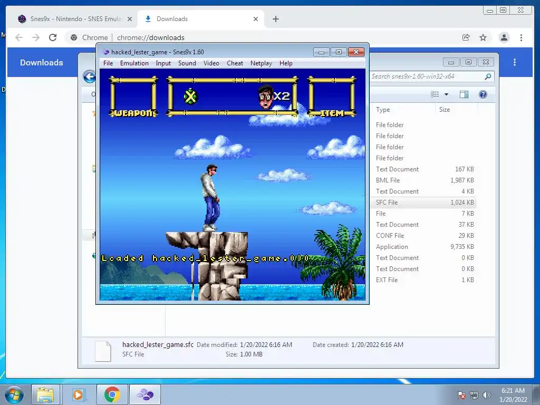Bookmark this page with the star icon
540x405 pixels.
coord(483,37)
